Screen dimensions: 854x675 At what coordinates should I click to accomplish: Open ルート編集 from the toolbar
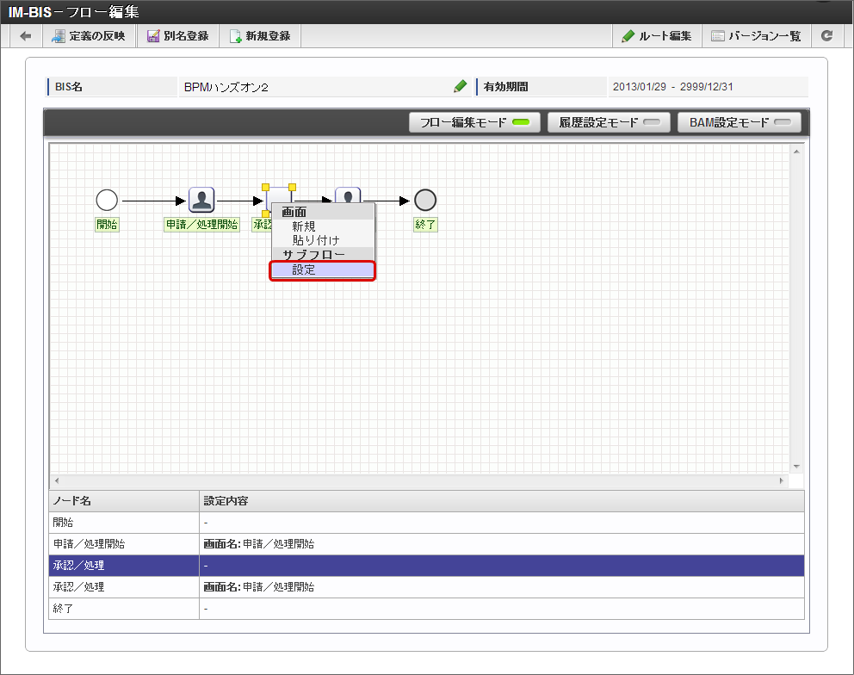(x=657, y=36)
